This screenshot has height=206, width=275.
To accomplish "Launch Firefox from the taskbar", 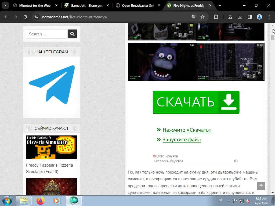I will pyautogui.click(x=41, y=201).
